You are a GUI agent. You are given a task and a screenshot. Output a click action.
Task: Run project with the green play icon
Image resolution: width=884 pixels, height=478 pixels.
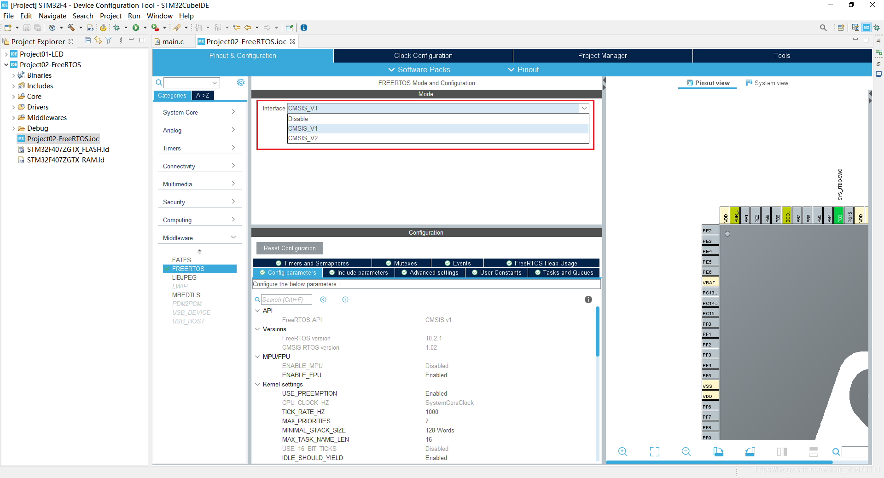[136, 28]
